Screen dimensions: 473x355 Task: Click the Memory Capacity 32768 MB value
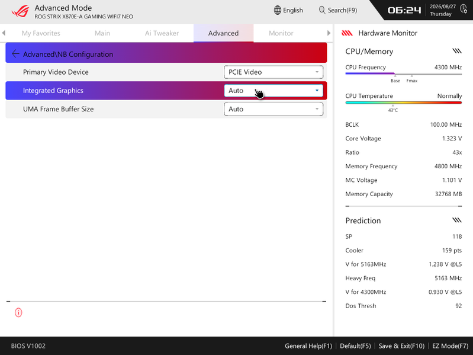click(x=448, y=194)
